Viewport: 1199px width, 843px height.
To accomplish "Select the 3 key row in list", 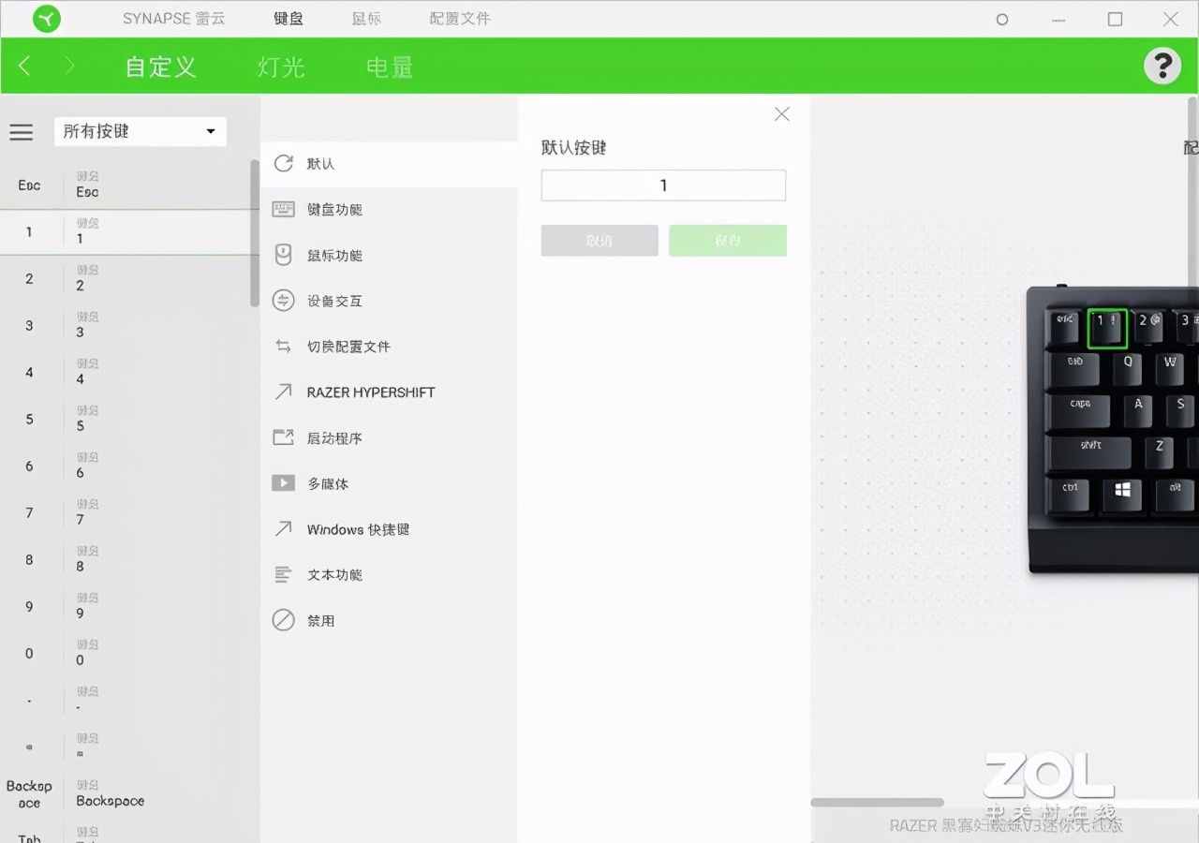I will (x=125, y=326).
